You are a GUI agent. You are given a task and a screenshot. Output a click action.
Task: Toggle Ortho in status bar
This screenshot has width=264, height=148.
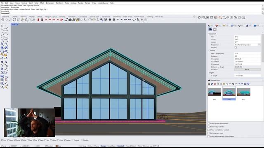(90, 146)
